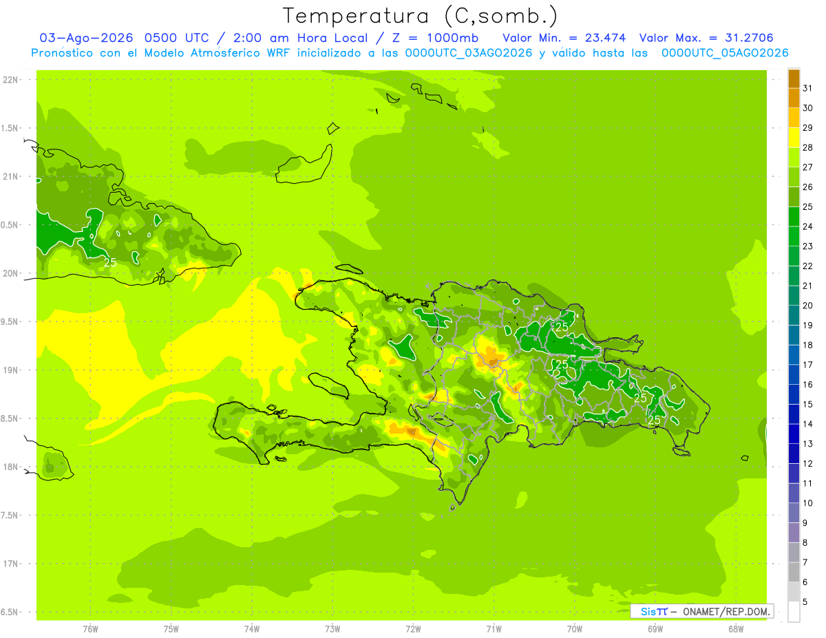This screenshot has height=638, width=826.
Task: Click the 15 label on temperature legend
Action: pos(808,405)
